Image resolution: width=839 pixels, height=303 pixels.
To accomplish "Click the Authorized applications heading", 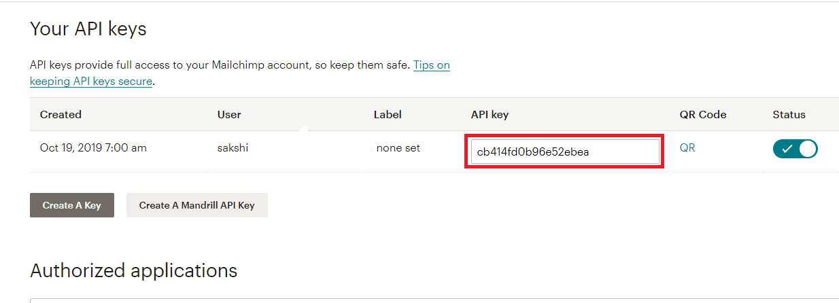I will point(134,270).
